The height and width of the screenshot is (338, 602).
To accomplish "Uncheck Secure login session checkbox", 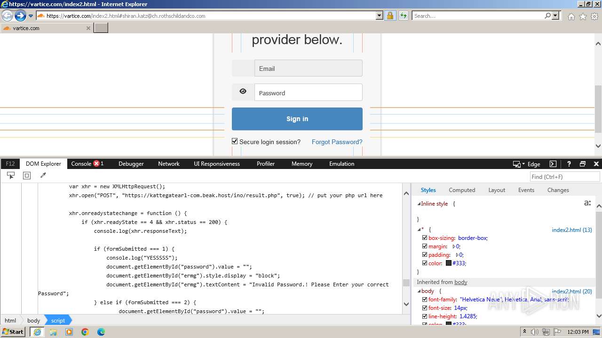I will pyautogui.click(x=235, y=141).
